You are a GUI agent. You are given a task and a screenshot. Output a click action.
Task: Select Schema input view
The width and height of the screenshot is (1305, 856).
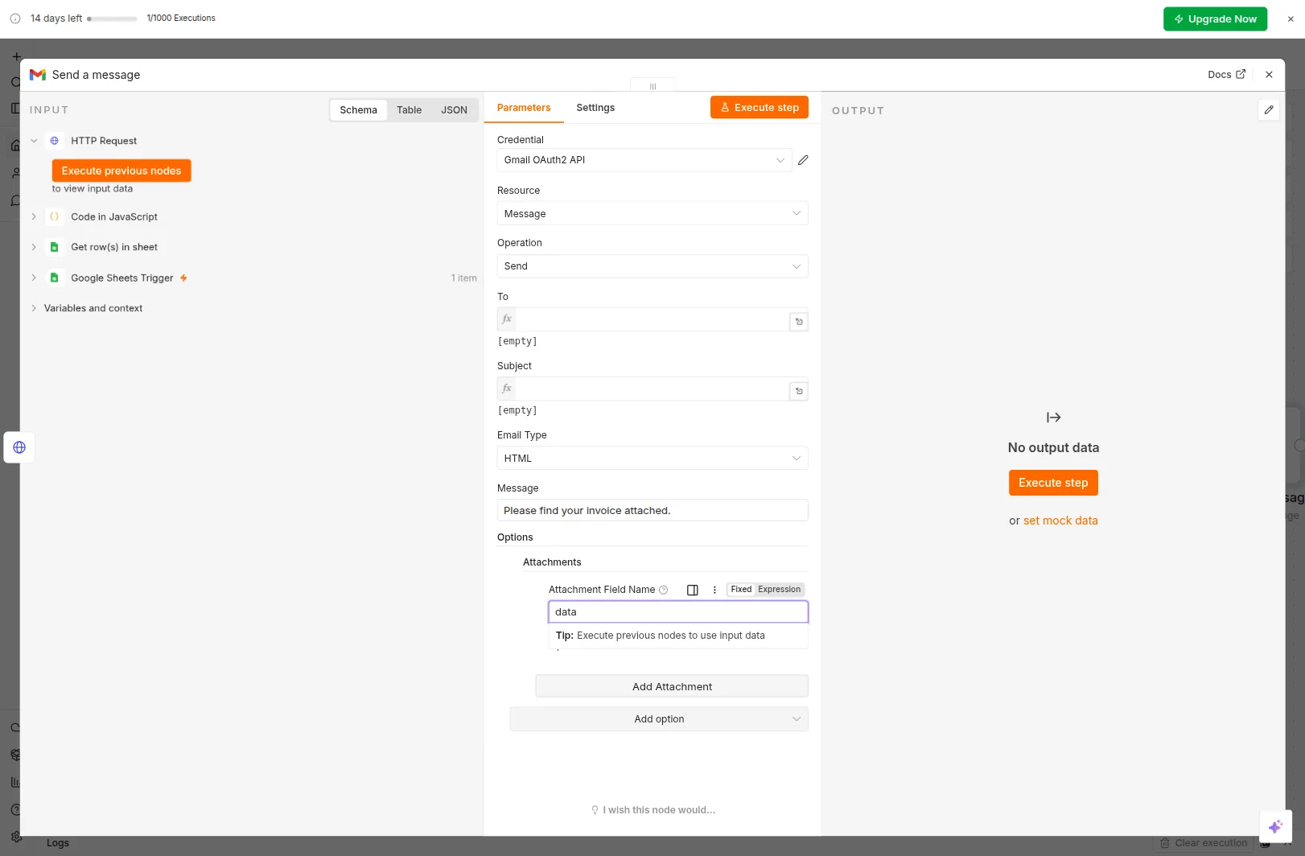point(358,110)
